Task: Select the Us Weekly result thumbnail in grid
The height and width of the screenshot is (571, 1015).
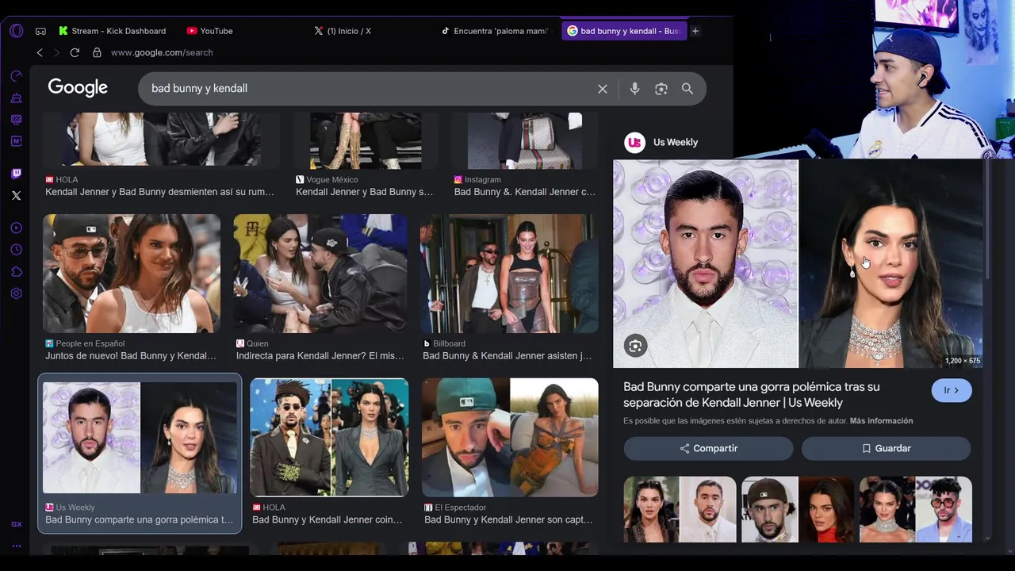Action: [140, 438]
